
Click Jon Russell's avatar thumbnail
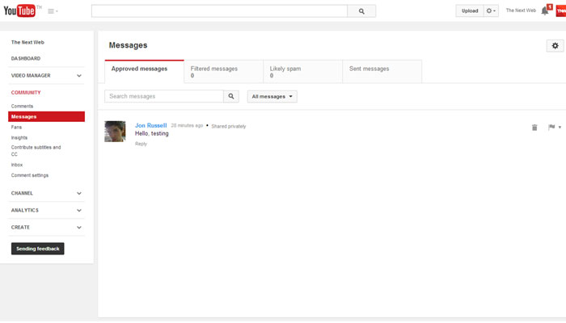(115, 132)
